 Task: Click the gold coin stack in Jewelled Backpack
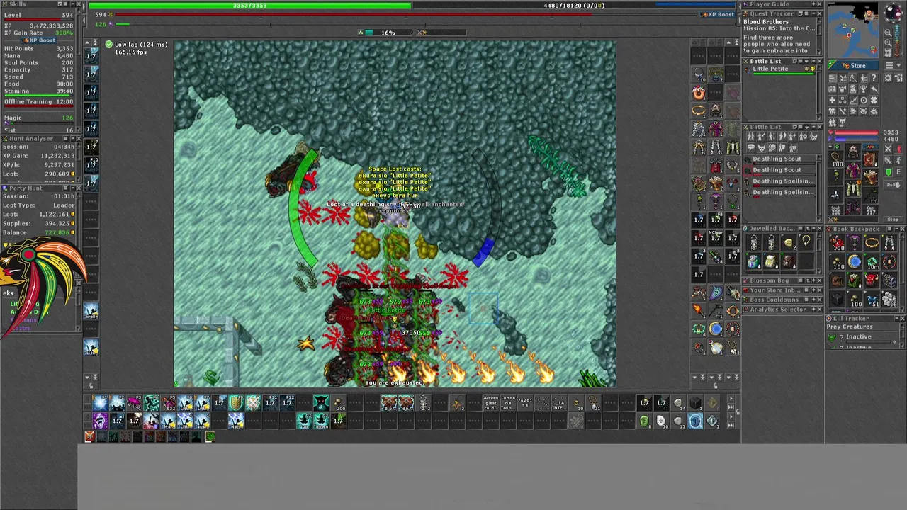click(x=789, y=243)
